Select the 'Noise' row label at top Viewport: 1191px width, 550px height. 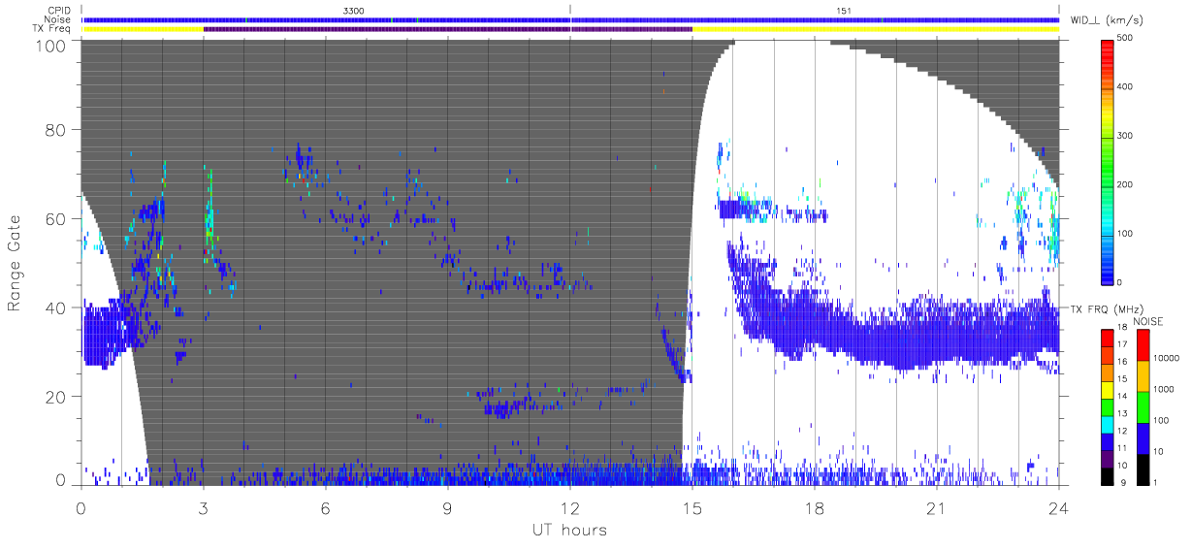click(x=57, y=19)
